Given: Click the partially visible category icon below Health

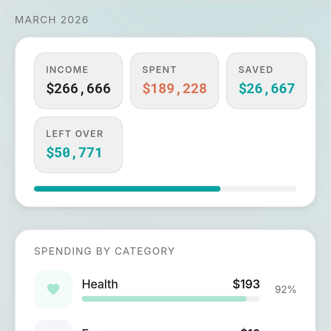Looking at the screenshot, I should click(x=53, y=325).
